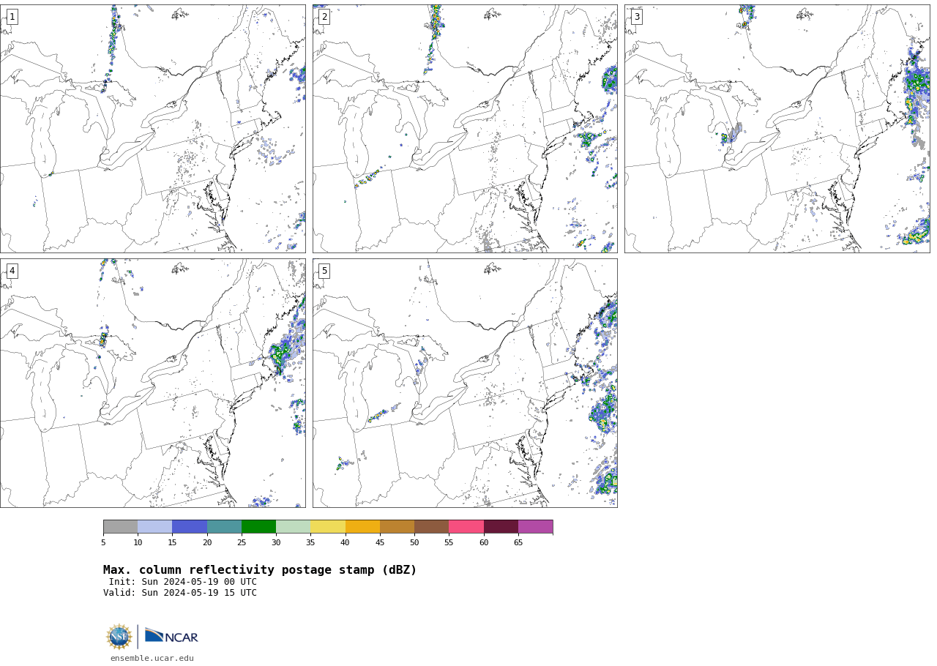This screenshot has width=937, height=666.
Task: Open ensemble member 1 reflectivity map
Action: click(152, 129)
